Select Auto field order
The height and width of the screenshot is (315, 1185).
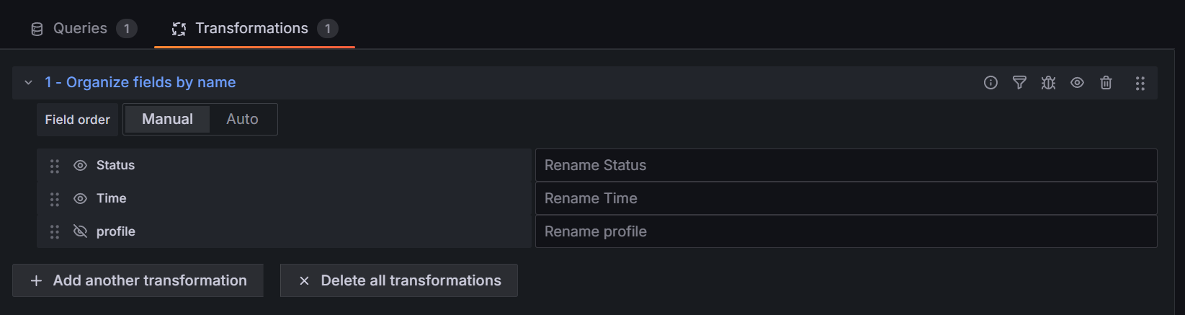click(x=242, y=120)
